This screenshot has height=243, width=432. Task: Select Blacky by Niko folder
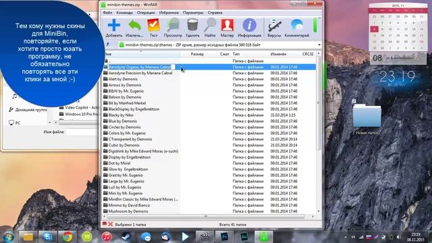point(209,115)
